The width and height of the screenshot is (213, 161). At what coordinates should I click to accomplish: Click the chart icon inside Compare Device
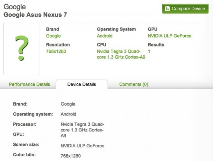(x=167, y=9)
